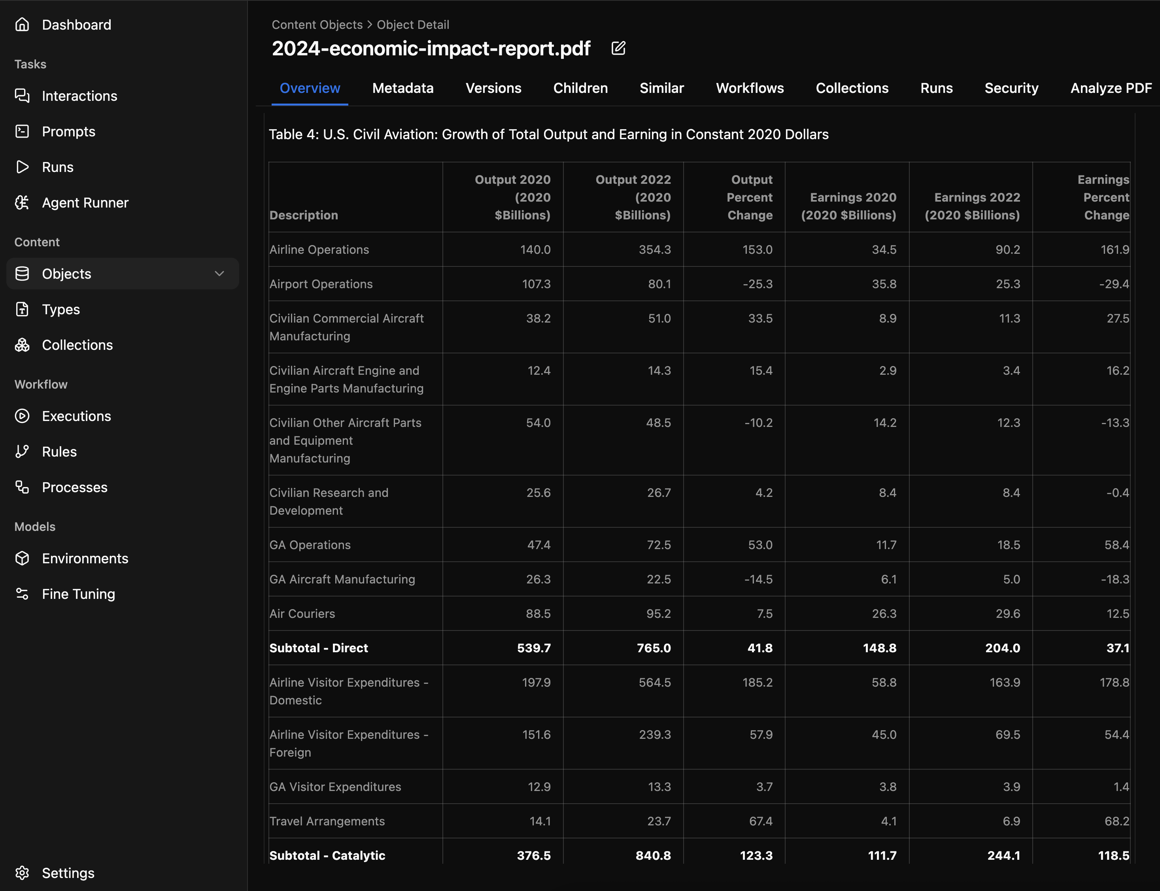1160x891 pixels.
Task: Select the Processes workflow icon
Action: [22, 486]
